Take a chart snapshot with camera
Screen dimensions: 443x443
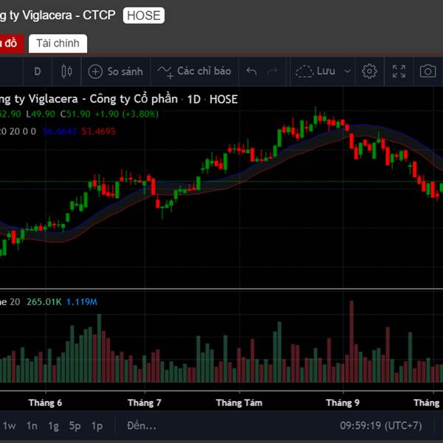[427, 71]
